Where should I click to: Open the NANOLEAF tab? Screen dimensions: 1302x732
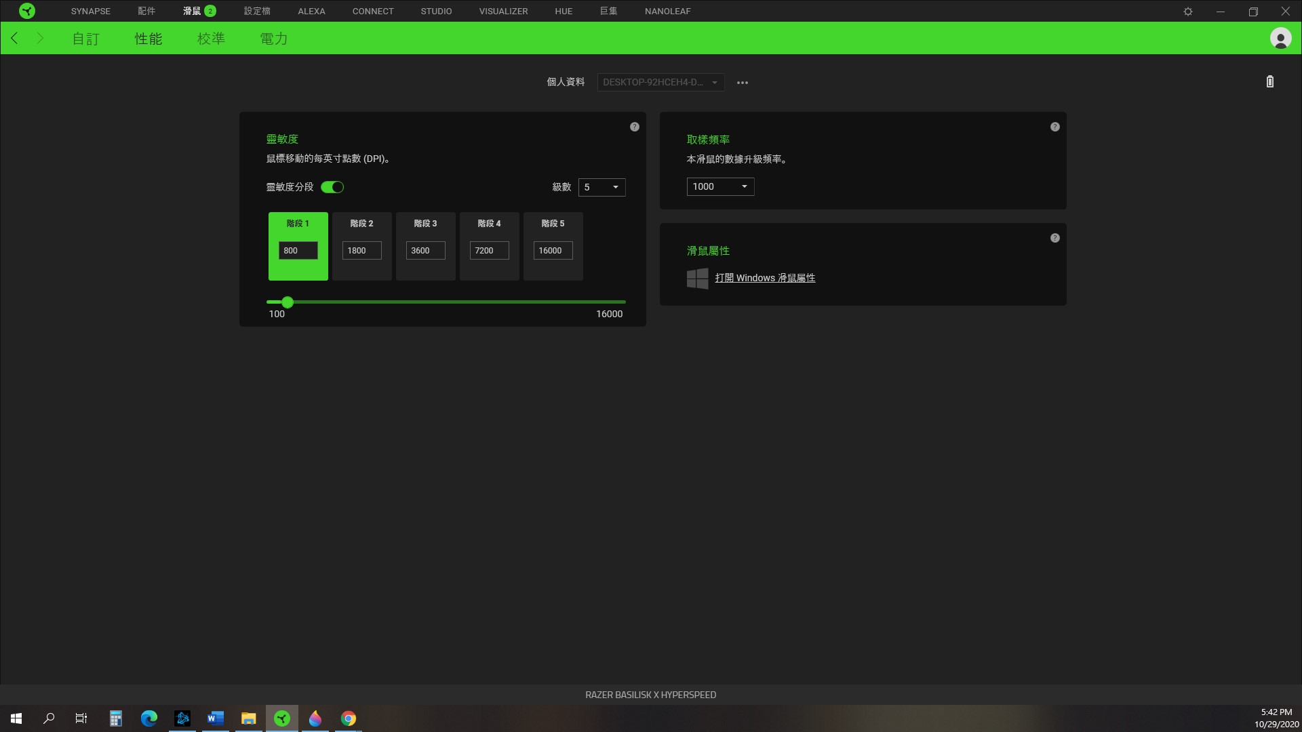667,11
